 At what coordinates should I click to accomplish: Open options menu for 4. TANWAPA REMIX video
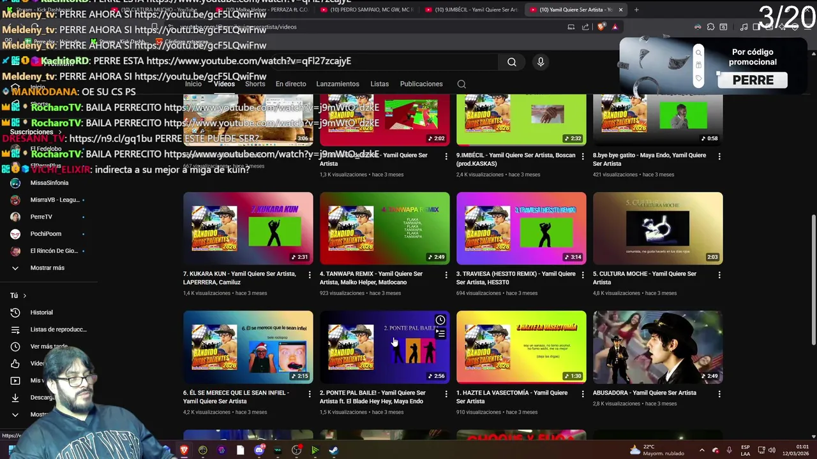446,275
